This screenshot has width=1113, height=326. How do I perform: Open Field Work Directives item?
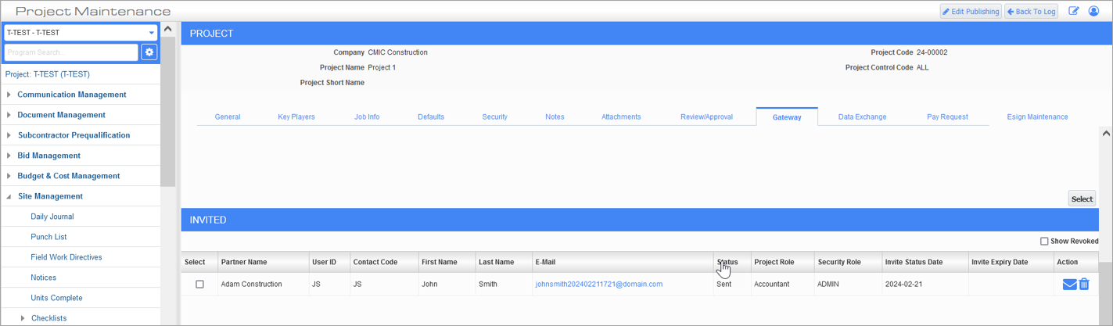point(66,257)
